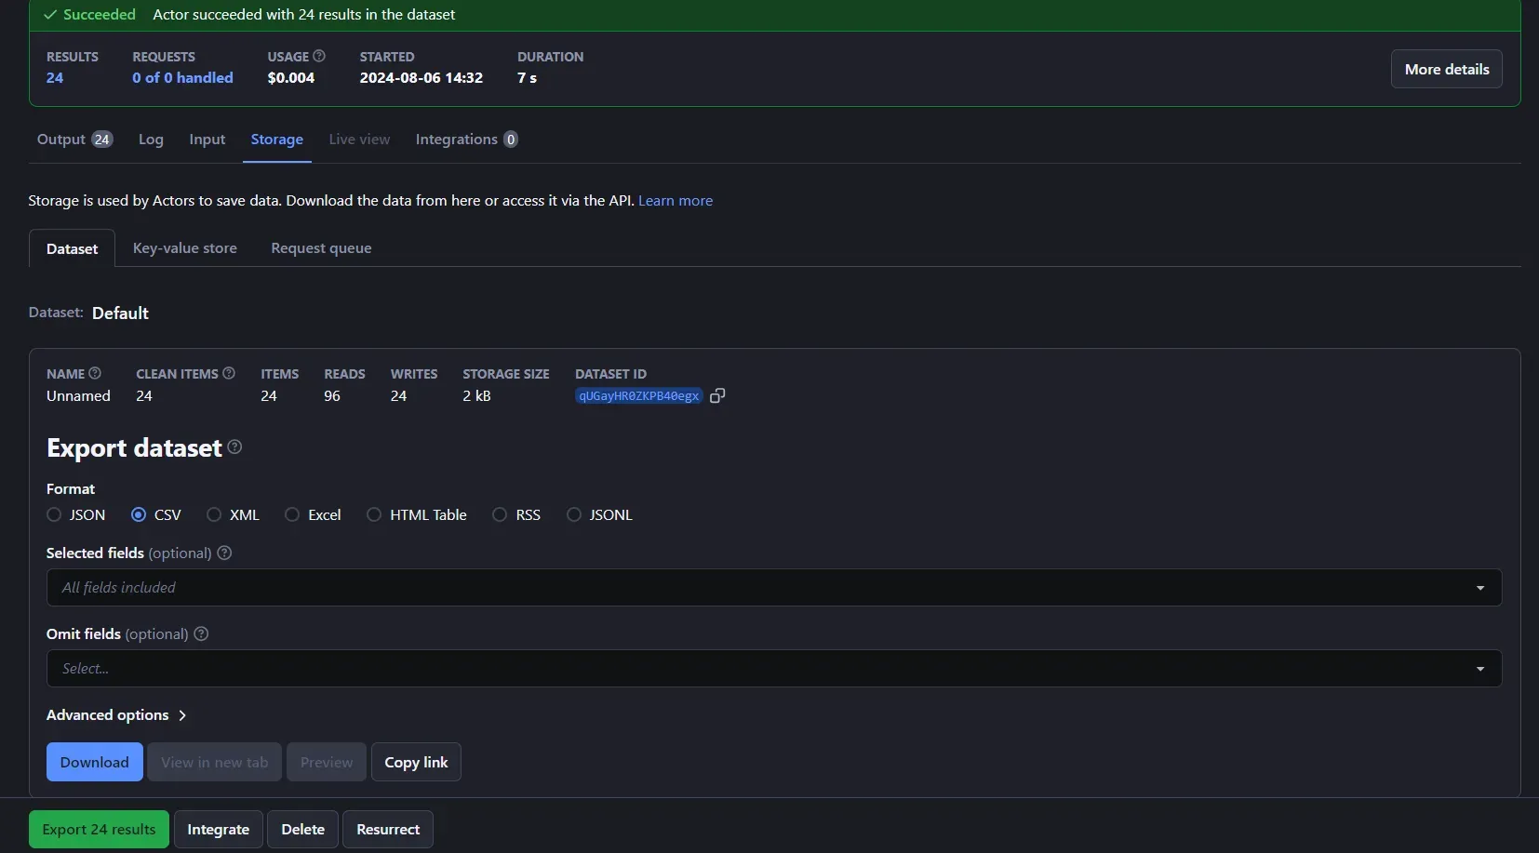Viewport: 1539px width, 853px height.
Task: Choose the HTML Table format
Action: click(374, 514)
